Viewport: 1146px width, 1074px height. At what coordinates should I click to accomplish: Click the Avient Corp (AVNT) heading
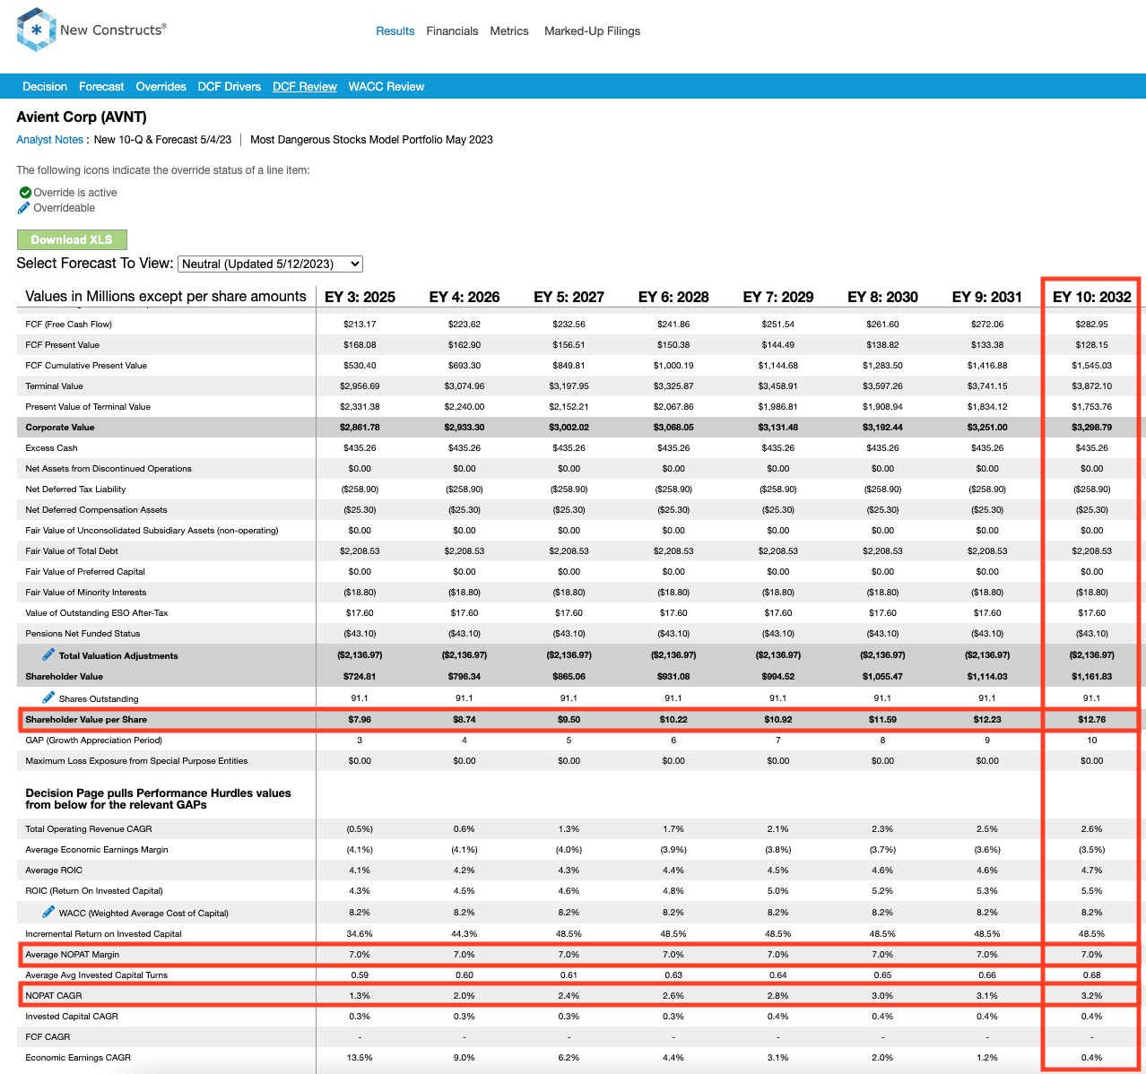click(82, 117)
